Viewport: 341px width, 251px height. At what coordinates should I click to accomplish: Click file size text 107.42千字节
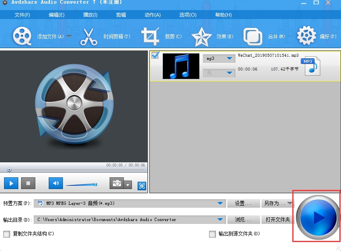coord(285,69)
